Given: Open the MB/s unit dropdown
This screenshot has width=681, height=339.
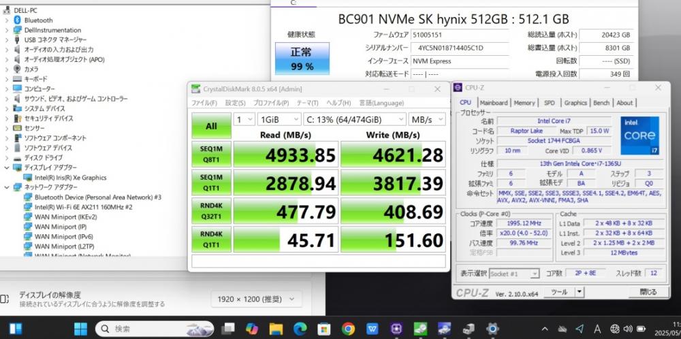Looking at the screenshot, I should click(x=427, y=119).
